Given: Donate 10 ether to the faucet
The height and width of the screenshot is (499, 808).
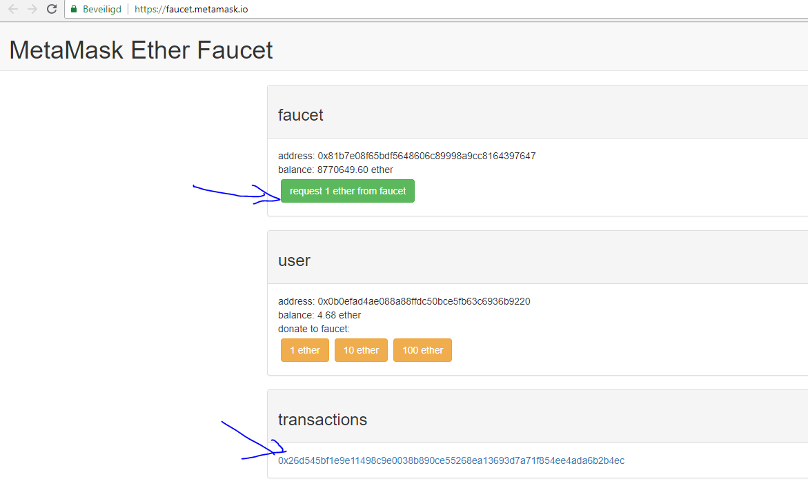Looking at the screenshot, I should (361, 350).
